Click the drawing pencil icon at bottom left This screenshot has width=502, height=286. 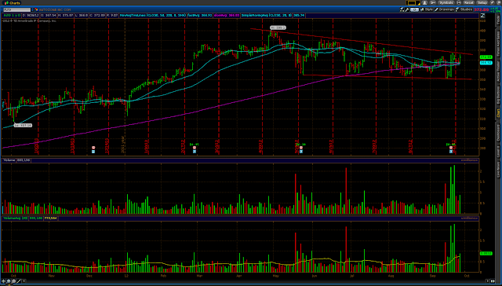tap(19, 281)
